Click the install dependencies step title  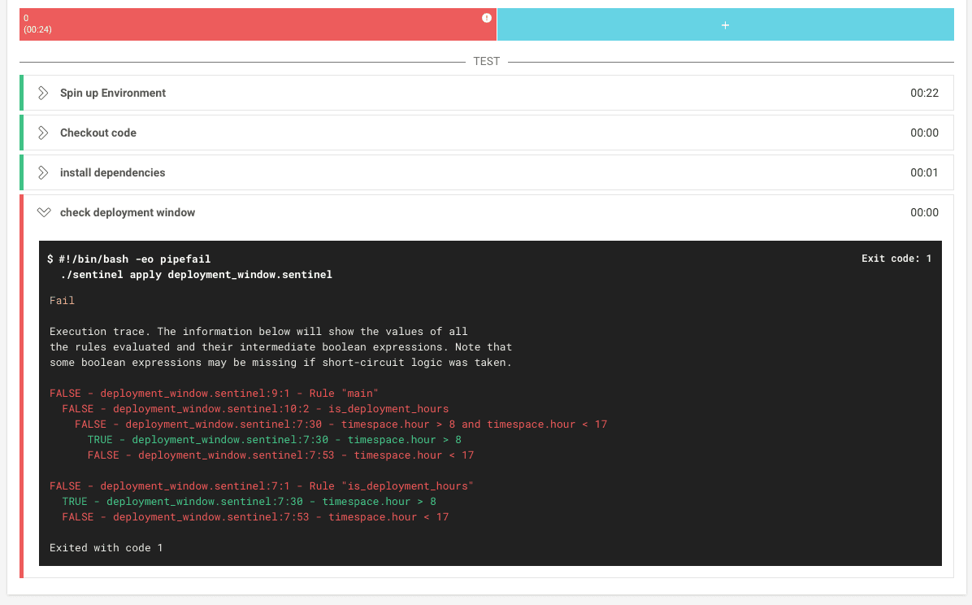[112, 172]
